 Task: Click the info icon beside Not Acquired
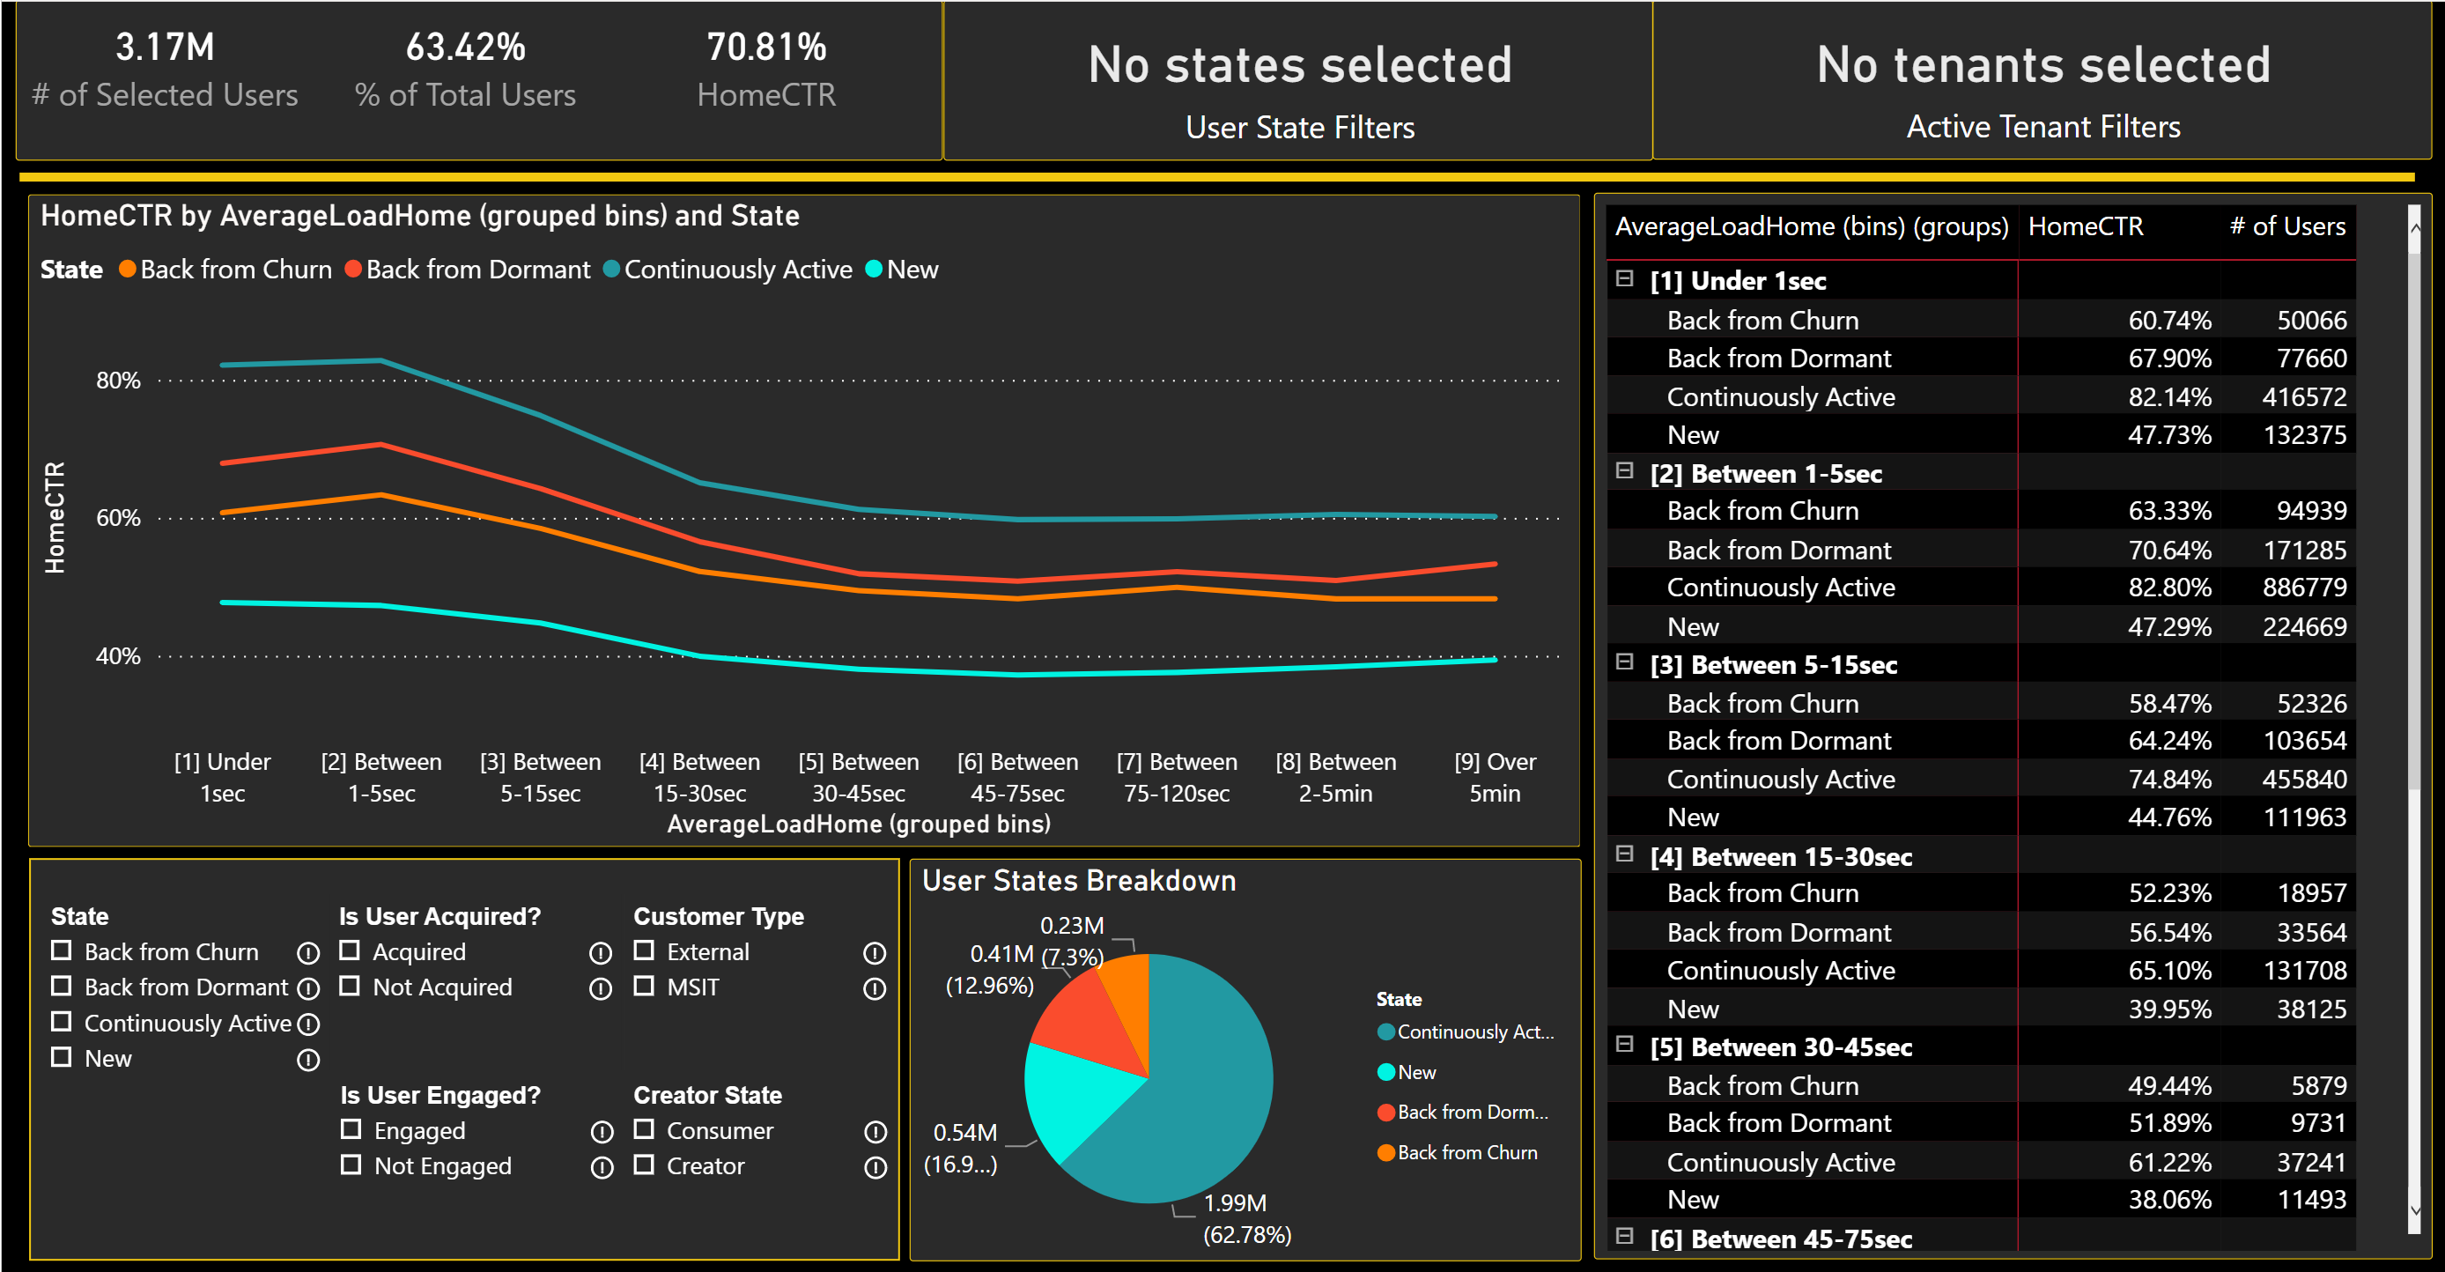click(601, 988)
